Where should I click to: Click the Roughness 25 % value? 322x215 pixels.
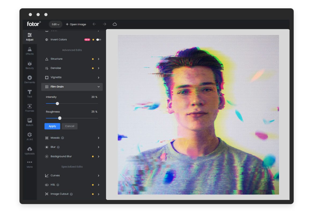tap(94, 112)
